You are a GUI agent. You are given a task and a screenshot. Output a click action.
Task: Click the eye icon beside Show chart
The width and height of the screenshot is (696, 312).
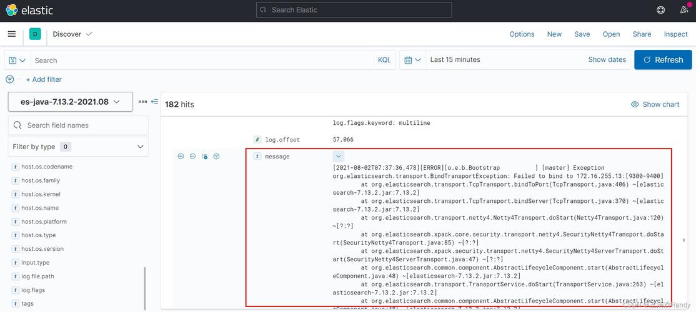pos(635,104)
